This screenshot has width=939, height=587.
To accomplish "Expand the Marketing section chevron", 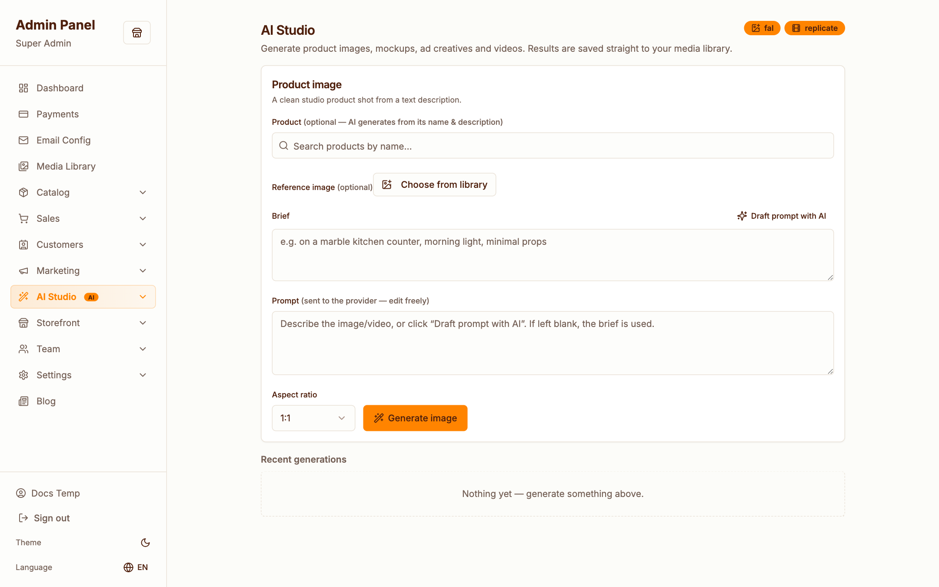I will (143, 271).
